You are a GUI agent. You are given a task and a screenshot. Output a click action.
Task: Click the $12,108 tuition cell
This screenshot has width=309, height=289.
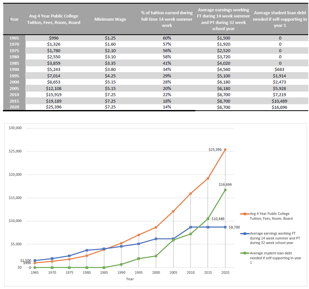pos(54,88)
